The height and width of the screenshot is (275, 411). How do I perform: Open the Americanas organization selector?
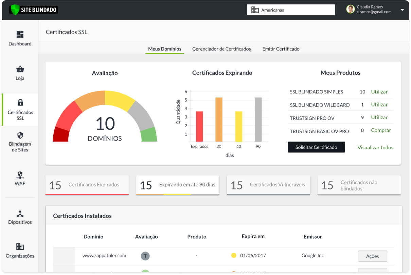coord(291,10)
